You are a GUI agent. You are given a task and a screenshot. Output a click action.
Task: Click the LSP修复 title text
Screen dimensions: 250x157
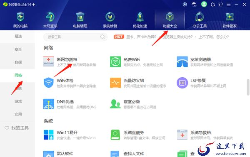[198, 81]
